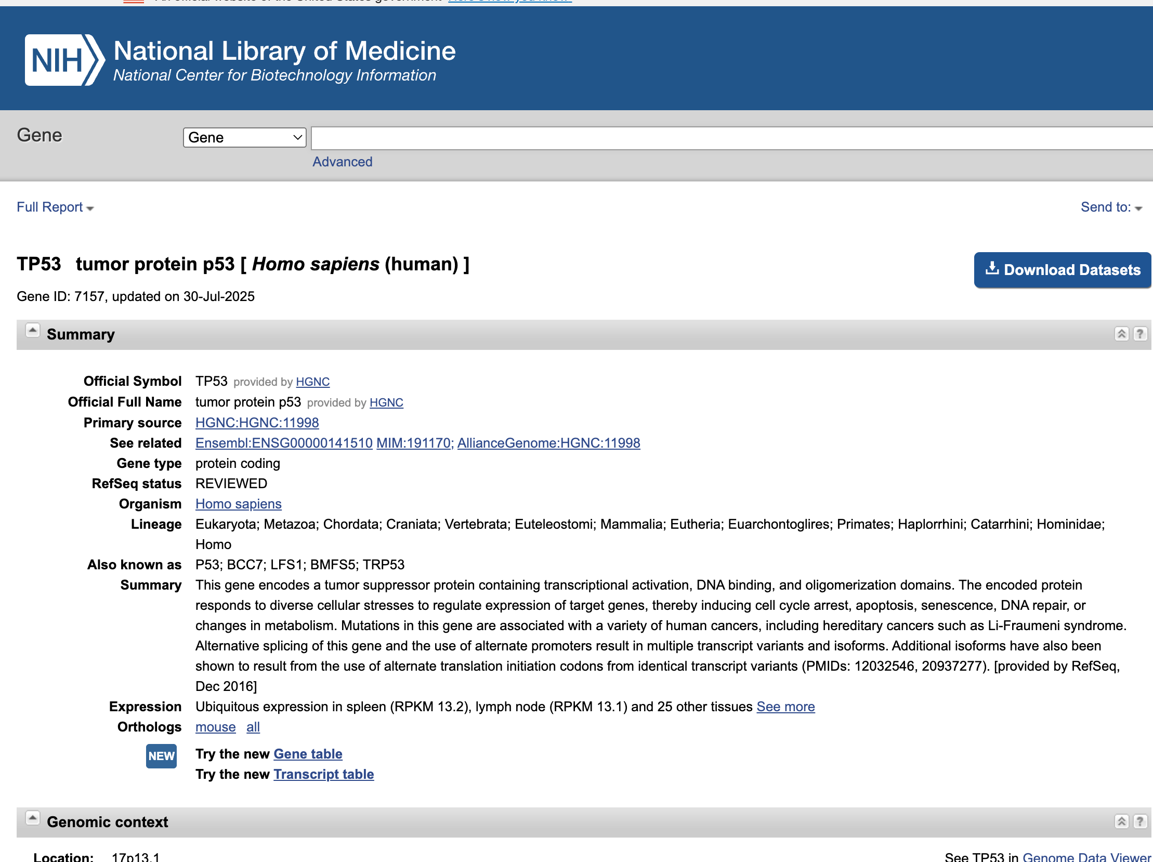Collapse the Summary section toggle
1153x862 pixels.
click(32, 331)
